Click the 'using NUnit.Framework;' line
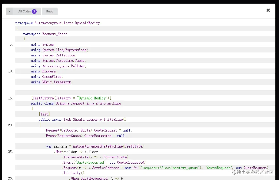This screenshot has height=180, width=279. point(52,82)
